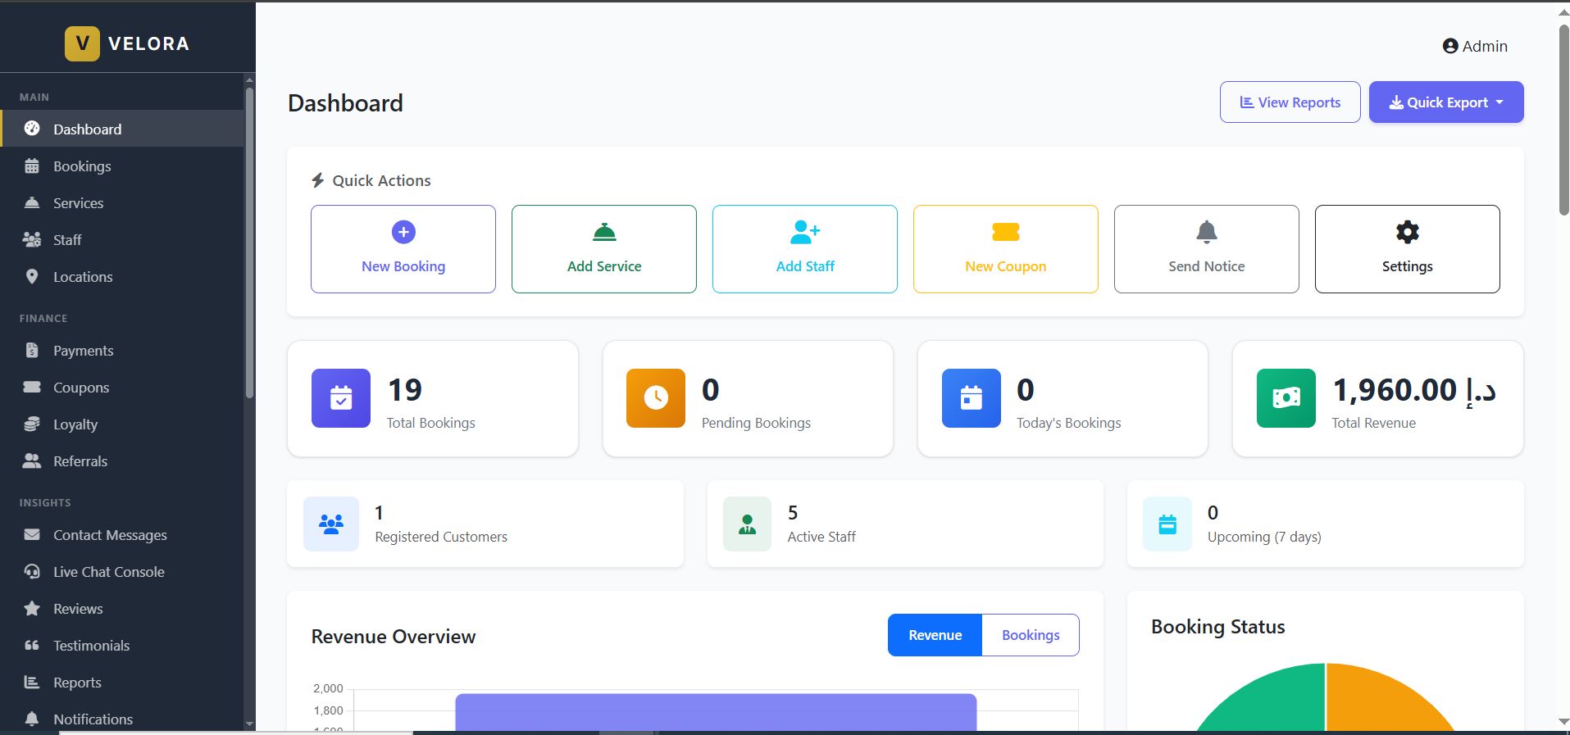The image size is (1570, 735).
Task: Go to Bookings in the sidebar
Action: pyautogui.click(x=122, y=166)
